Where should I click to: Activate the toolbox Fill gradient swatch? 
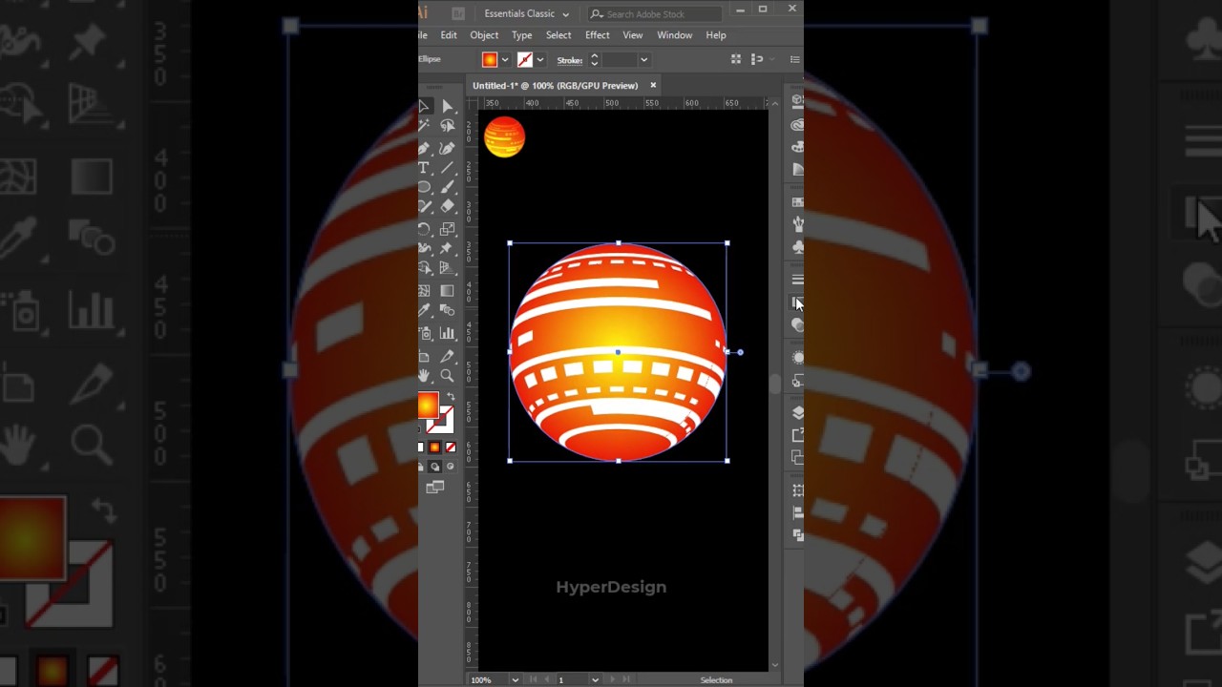427,406
